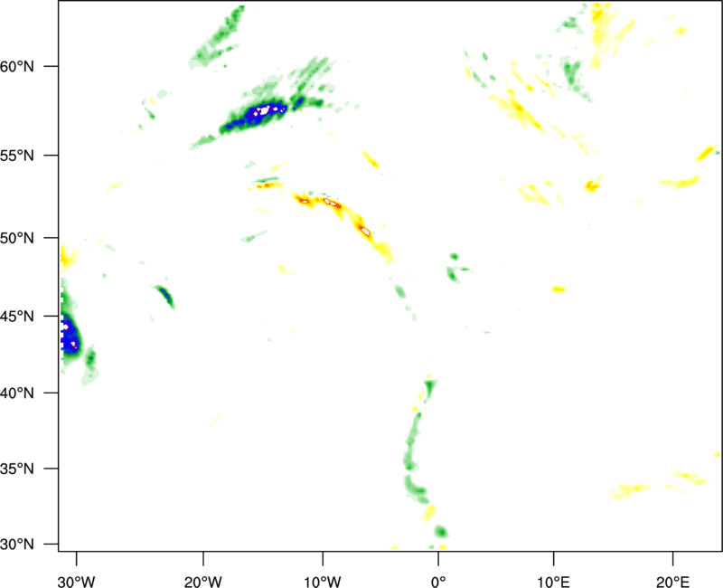
Task: Select the small yellow blob near 47°N 10°E
Action: click(559, 289)
